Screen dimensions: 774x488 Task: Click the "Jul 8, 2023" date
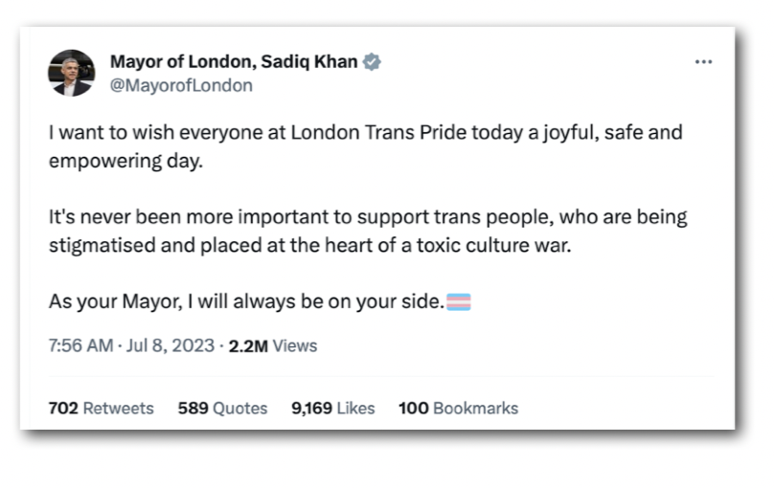pos(171,345)
